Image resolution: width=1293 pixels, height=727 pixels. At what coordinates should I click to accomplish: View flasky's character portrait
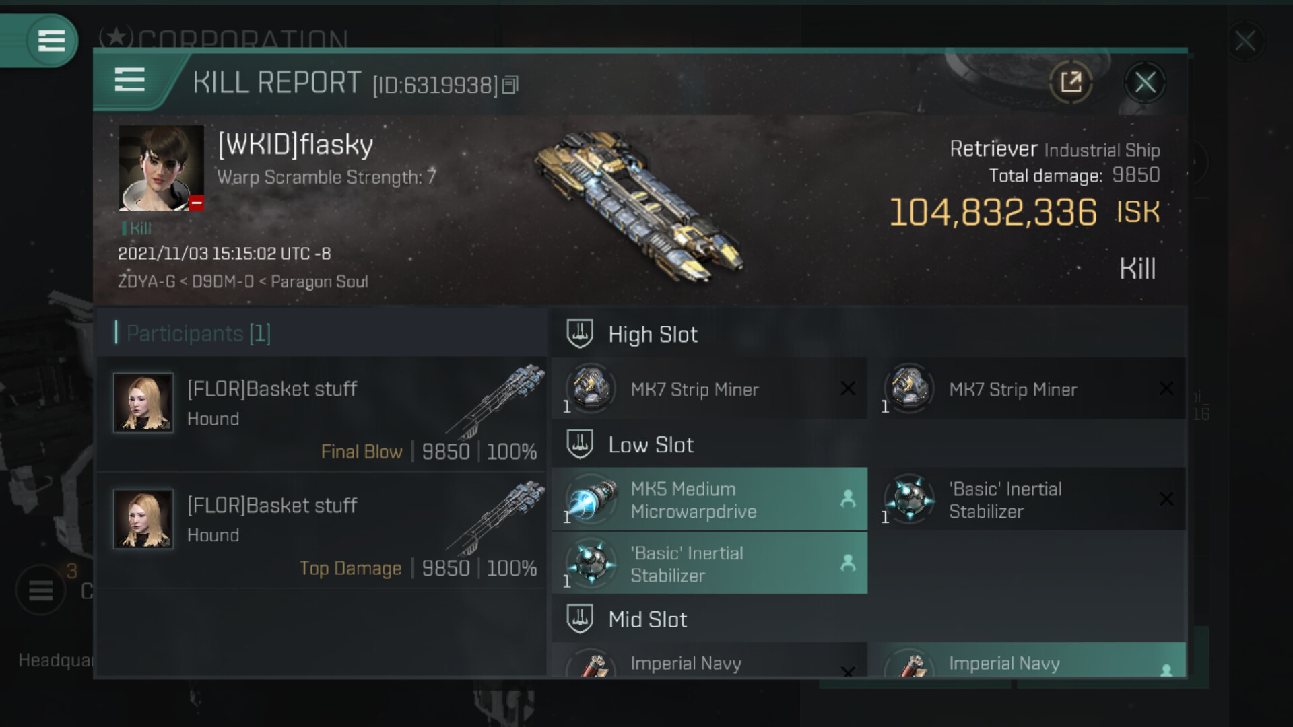pyautogui.click(x=162, y=168)
